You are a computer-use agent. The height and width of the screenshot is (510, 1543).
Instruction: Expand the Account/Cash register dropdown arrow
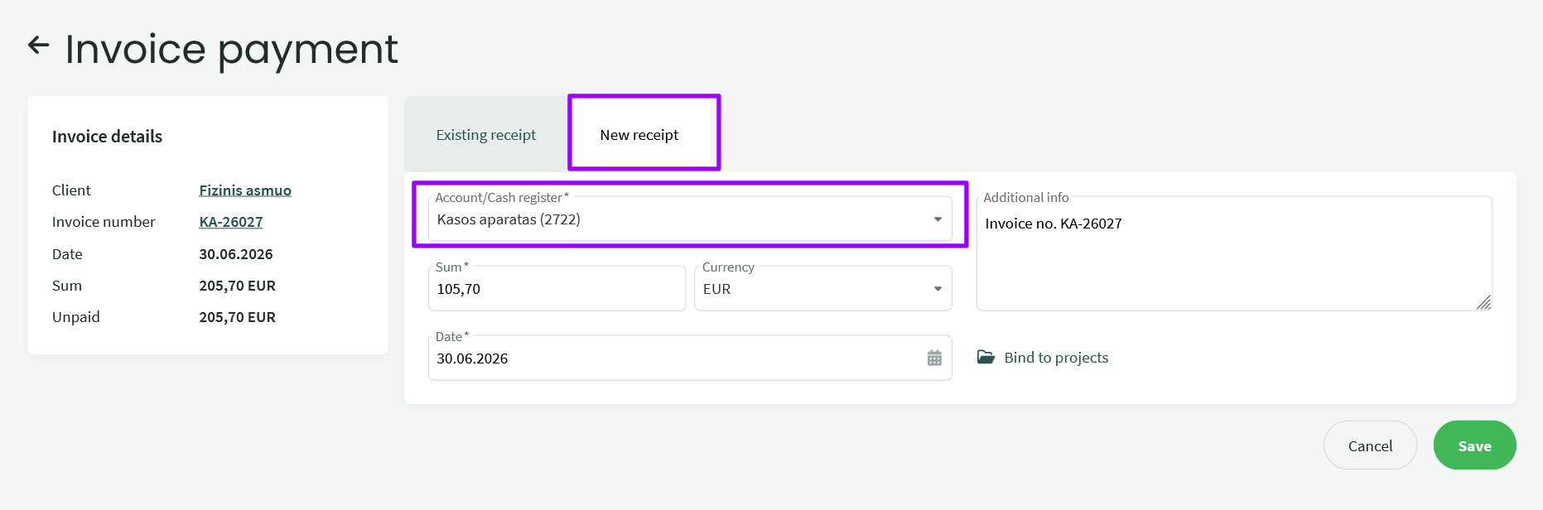click(938, 219)
